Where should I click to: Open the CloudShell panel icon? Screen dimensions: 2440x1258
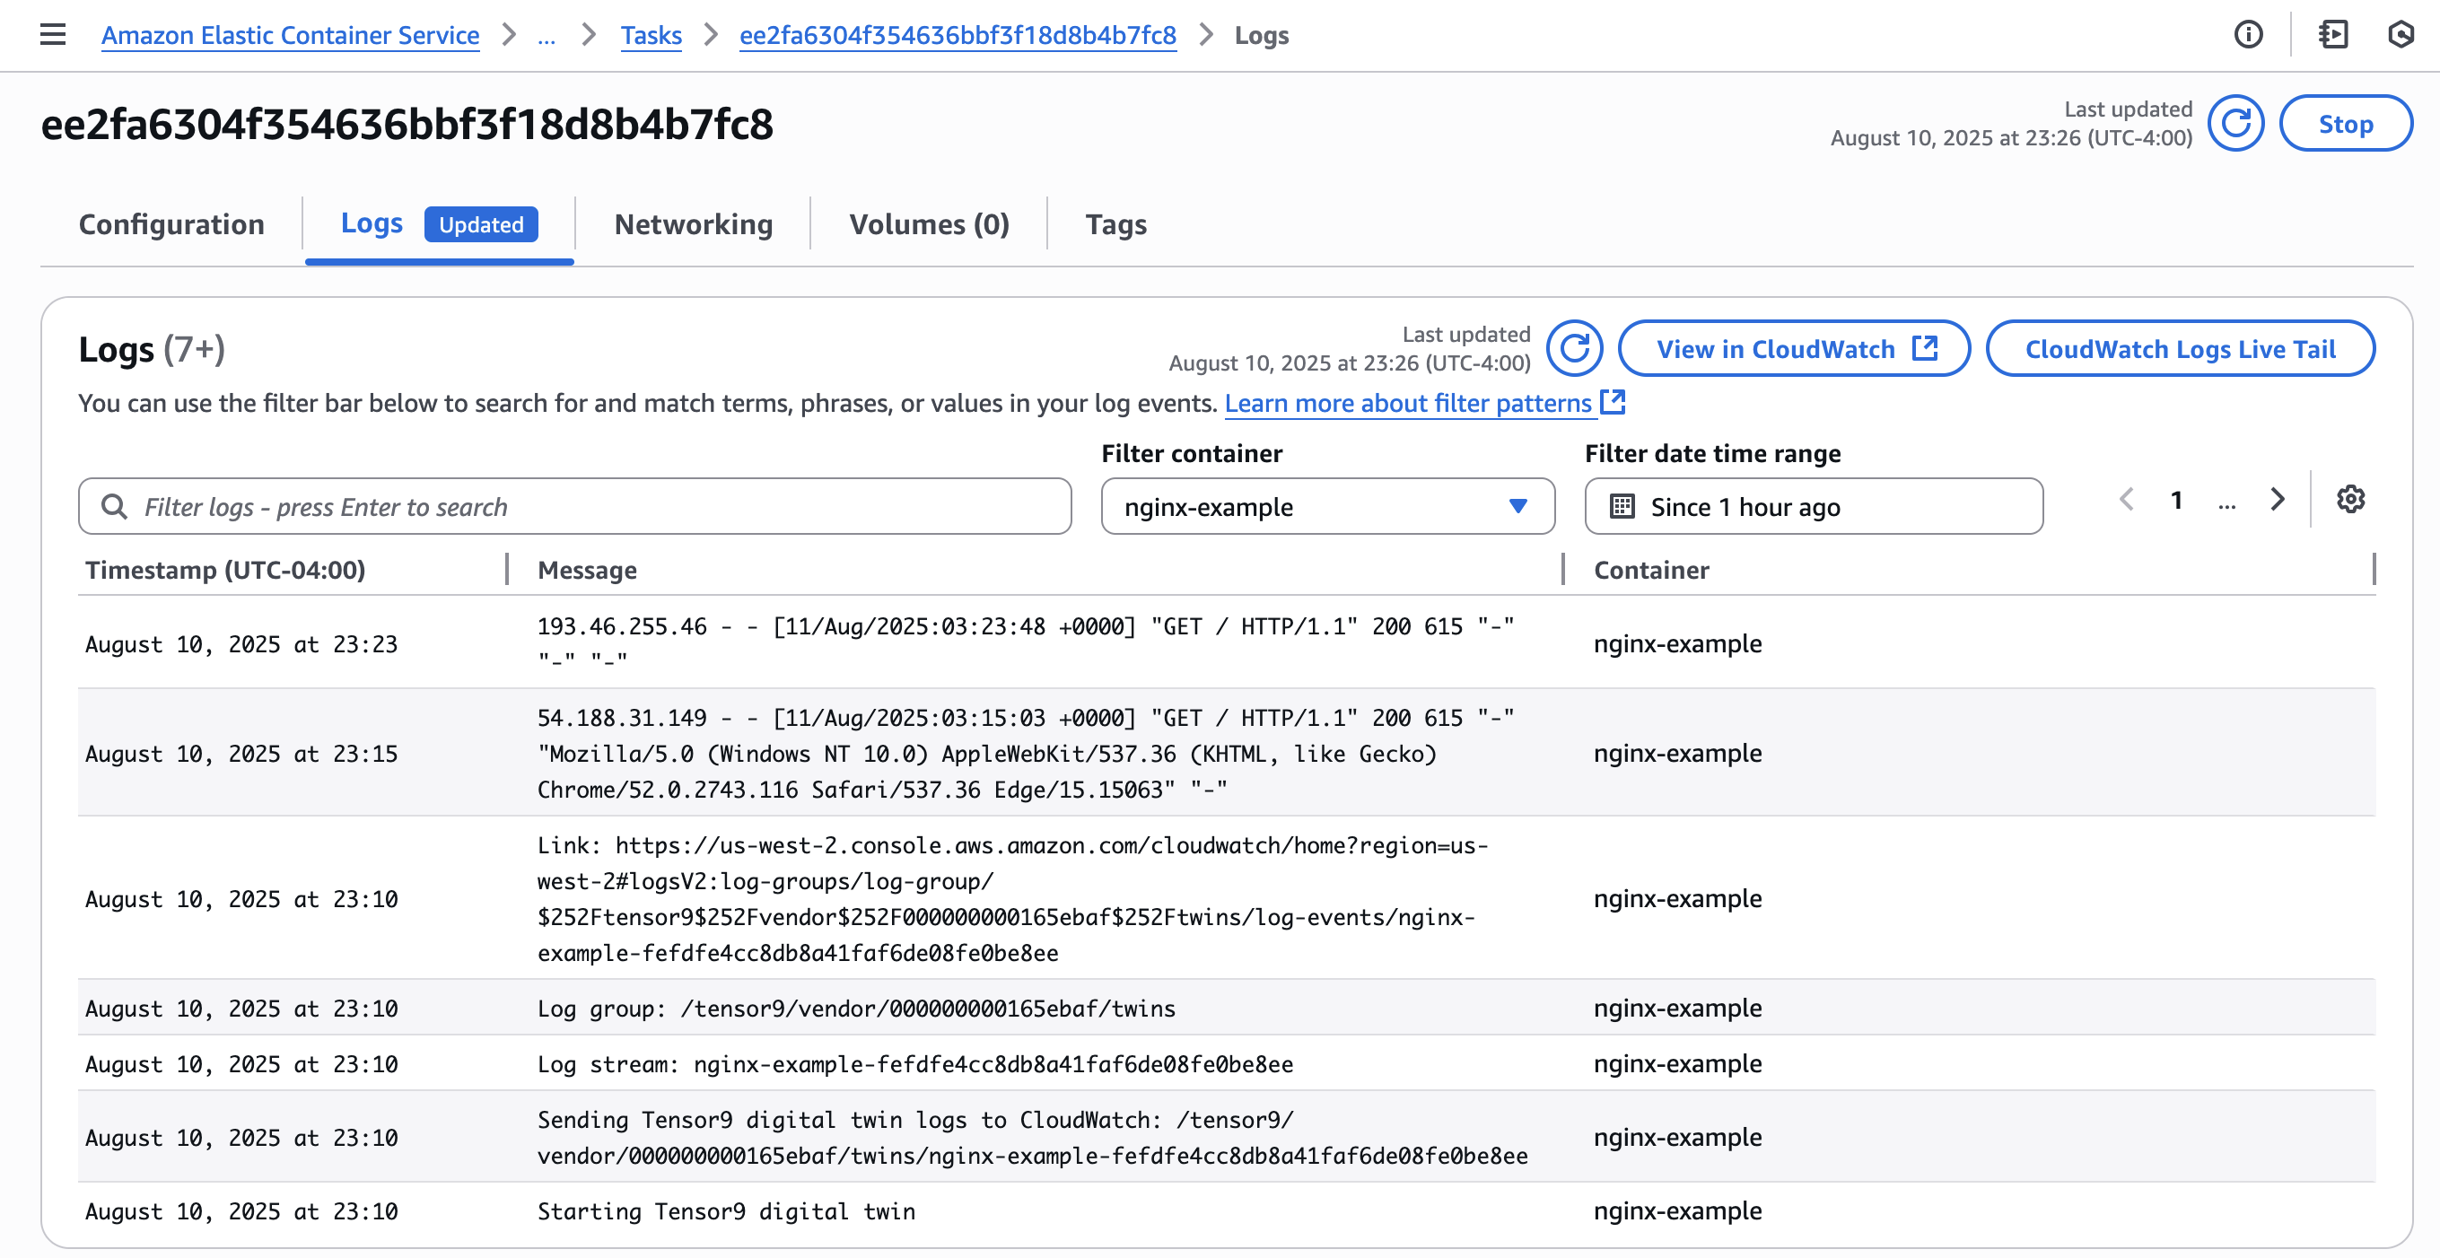tap(2333, 35)
